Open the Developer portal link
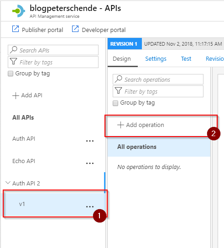The width and height of the screenshot is (224, 248). [104, 30]
